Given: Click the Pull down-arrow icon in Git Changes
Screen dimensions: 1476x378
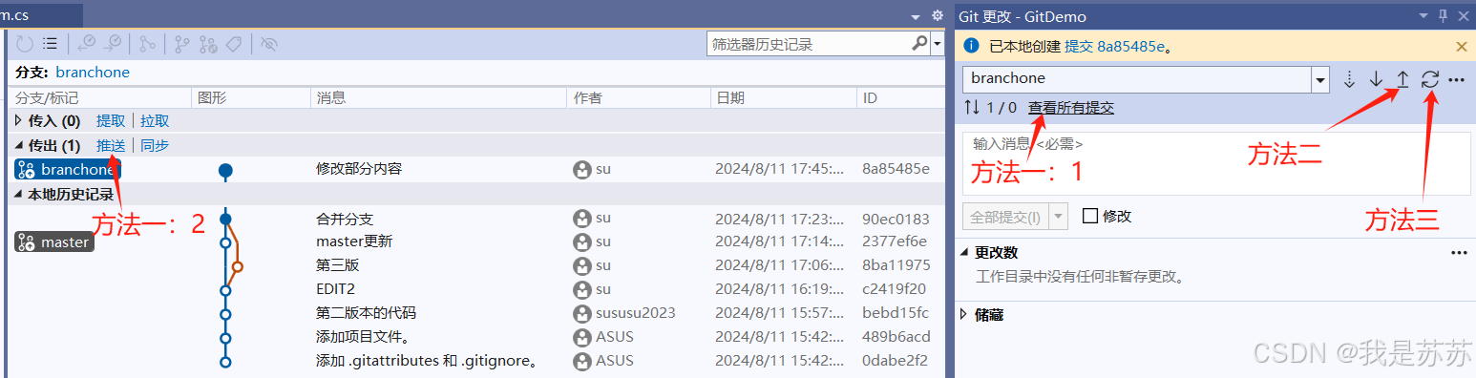Looking at the screenshot, I should coord(1376,80).
